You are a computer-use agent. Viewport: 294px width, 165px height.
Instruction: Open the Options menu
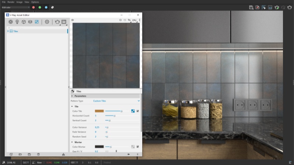point(35,2)
